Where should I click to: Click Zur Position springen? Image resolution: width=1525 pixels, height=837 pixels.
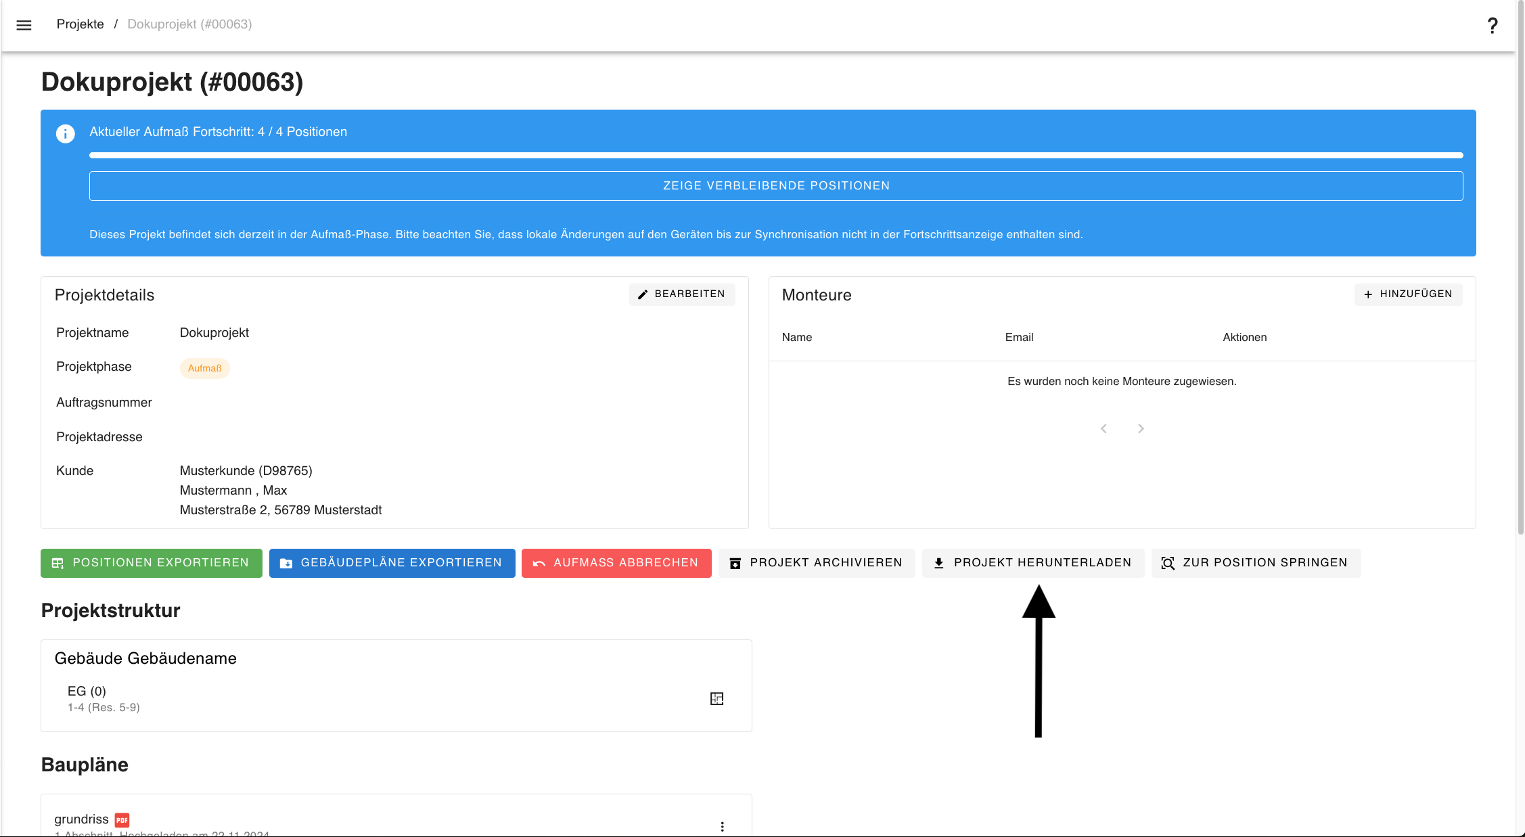(1255, 563)
